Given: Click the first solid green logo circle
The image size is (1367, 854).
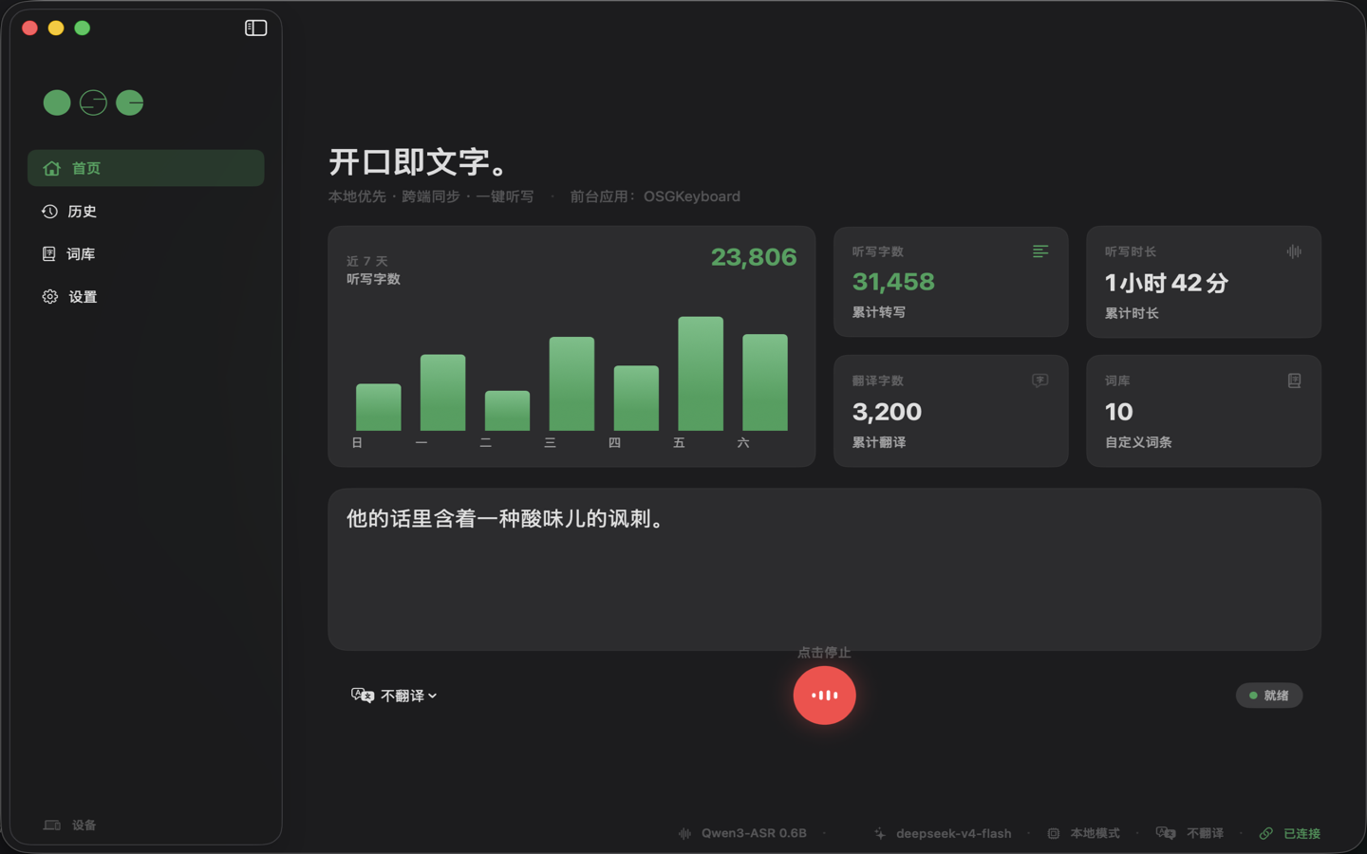Looking at the screenshot, I should (x=57, y=102).
